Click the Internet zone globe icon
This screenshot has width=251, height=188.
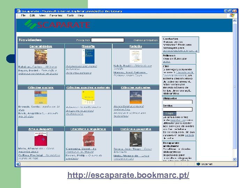[x=198, y=164]
